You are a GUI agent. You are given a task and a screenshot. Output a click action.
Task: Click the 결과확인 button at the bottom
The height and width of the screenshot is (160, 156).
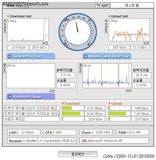(78, 154)
